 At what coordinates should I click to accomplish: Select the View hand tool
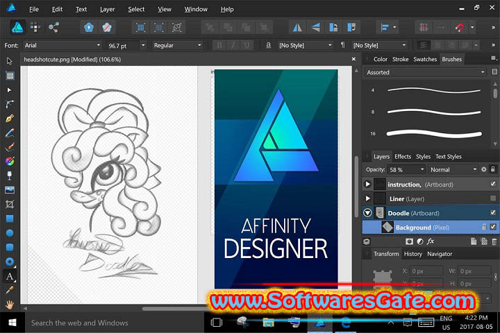(x=10, y=305)
